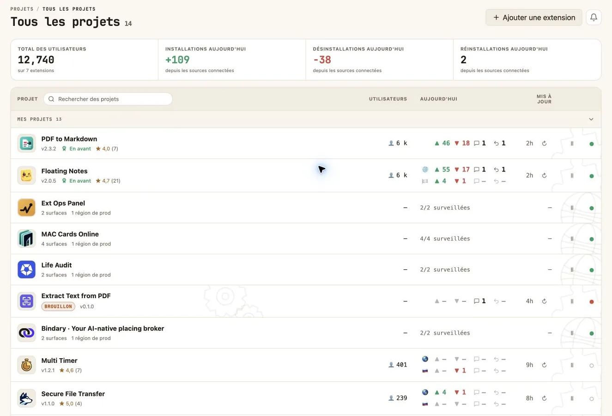Click the 4/4 surveillées status
612x416 pixels.
pos(445,239)
